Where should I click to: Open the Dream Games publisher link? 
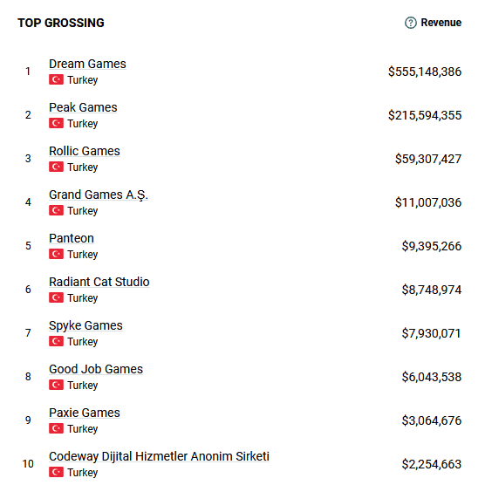(87, 64)
